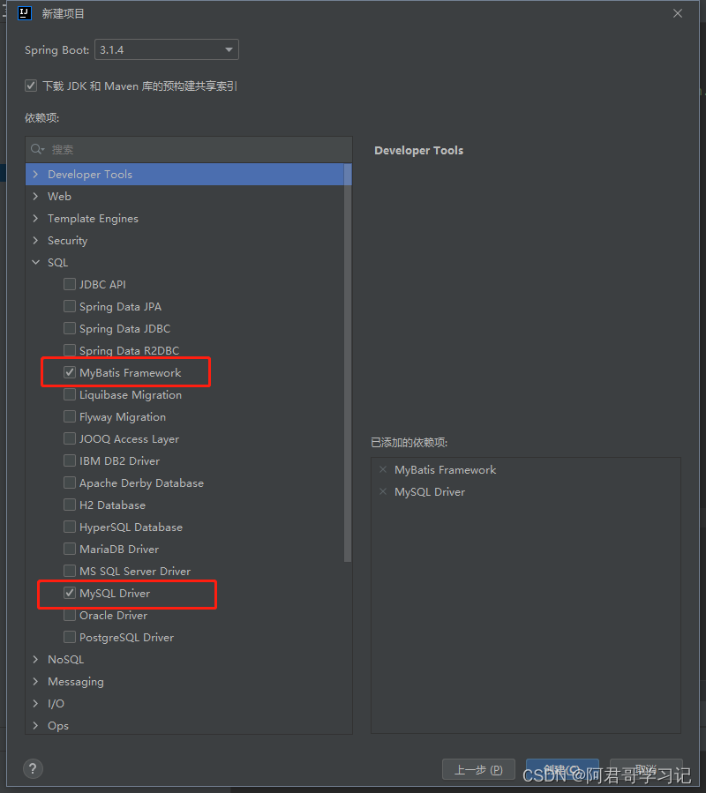The width and height of the screenshot is (706, 793).
Task: Click the 创建 button to create project
Action: tap(562, 769)
